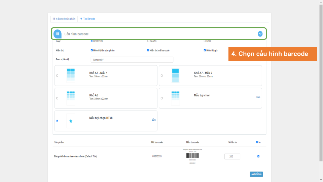Click the barcode preview image for Babydoll dress
The height and width of the screenshot is (182, 323).
click(x=192, y=156)
